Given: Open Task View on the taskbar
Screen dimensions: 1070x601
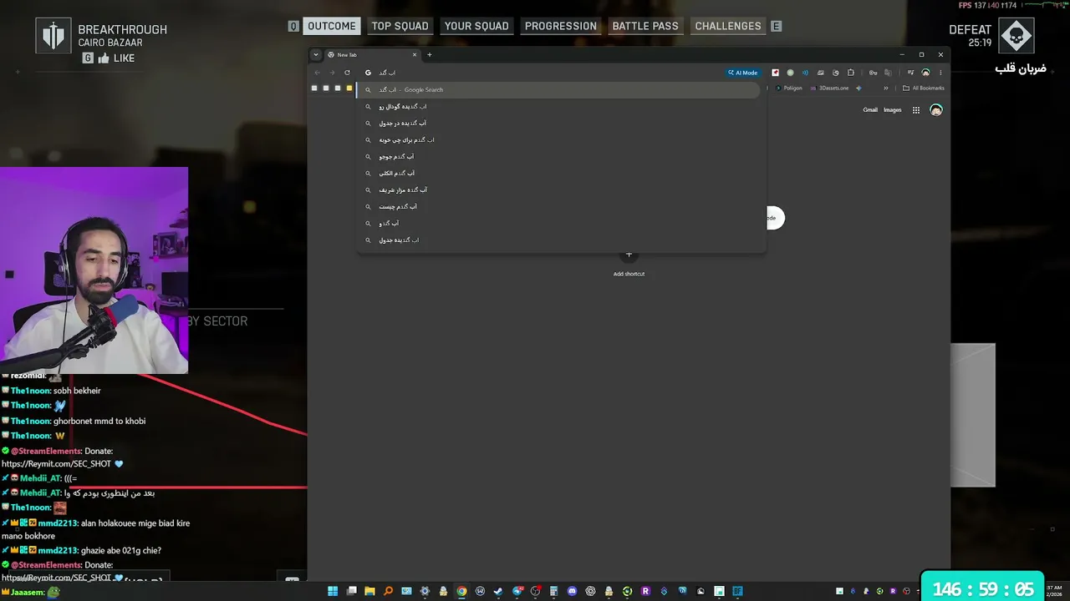Looking at the screenshot, I should 352,592.
